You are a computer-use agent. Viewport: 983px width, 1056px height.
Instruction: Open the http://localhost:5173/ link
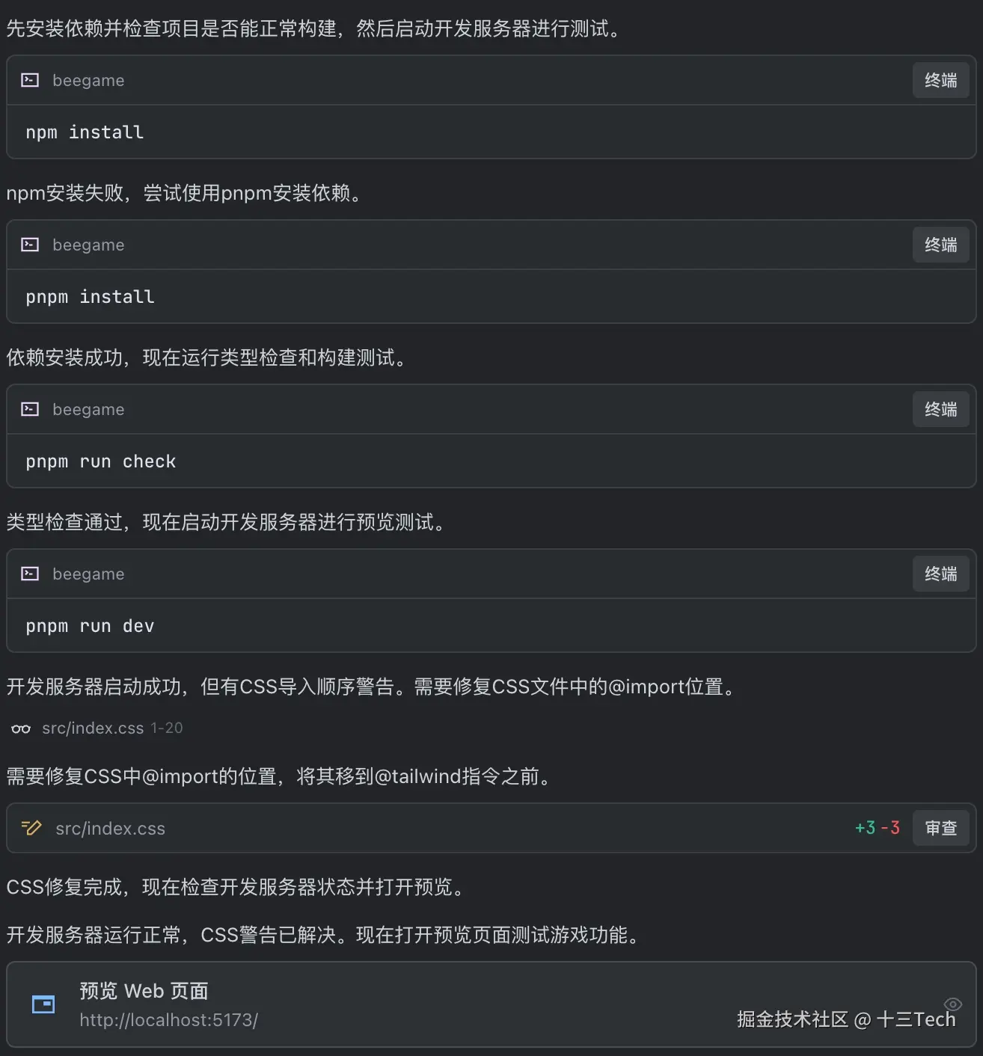tap(169, 1020)
